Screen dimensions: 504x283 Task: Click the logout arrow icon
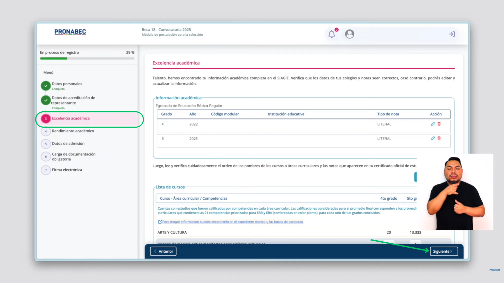point(452,34)
